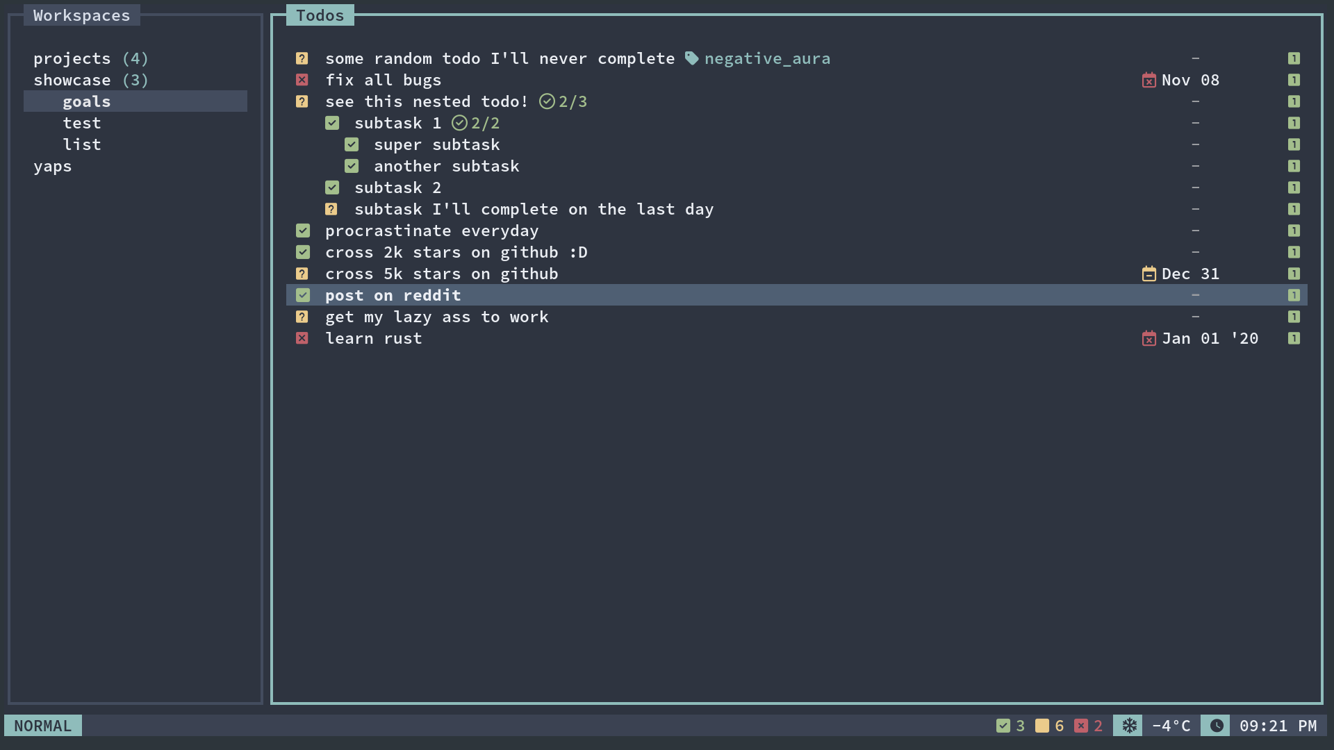This screenshot has width=1334, height=750.
Task: Focus the Workspaces panel title
Action: [82, 15]
